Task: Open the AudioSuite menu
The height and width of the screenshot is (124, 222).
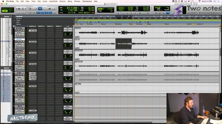Action: (x=53, y=1)
